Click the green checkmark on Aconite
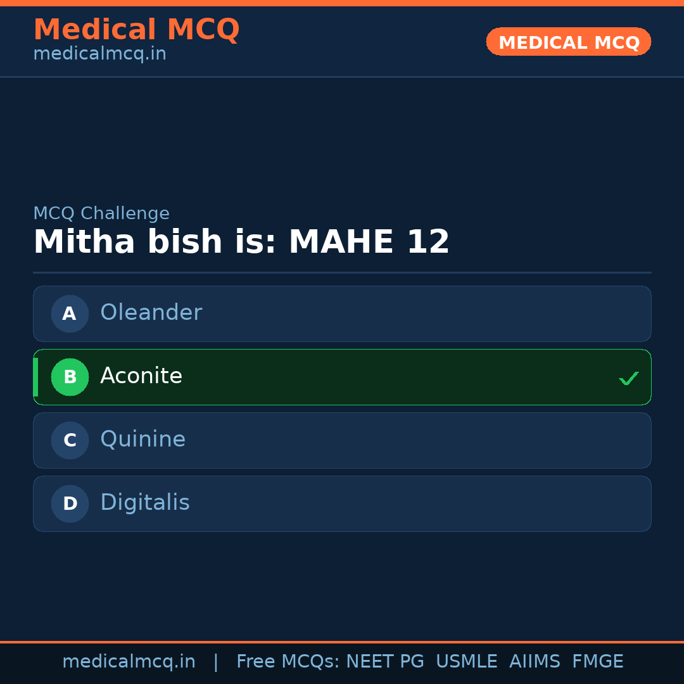The height and width of the screenshot is (684, 684). [629, 378]
